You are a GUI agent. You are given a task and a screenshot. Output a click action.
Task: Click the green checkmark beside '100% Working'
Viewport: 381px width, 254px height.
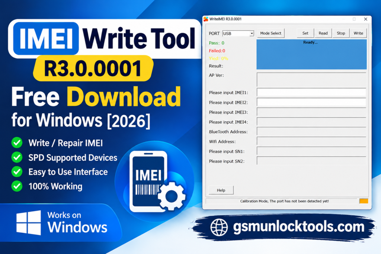click(x=17, y=186)
